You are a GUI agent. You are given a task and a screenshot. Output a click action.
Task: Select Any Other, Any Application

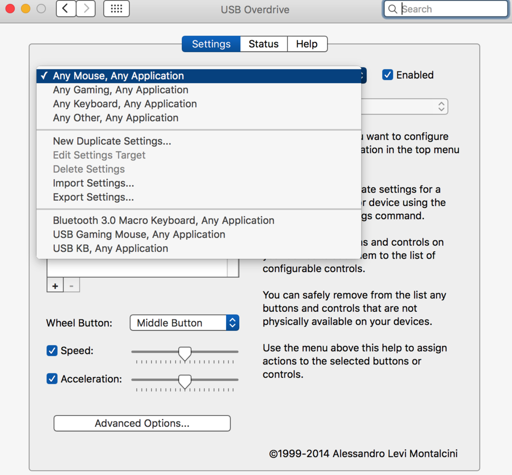pyautogui.click(x=199, y=118)
